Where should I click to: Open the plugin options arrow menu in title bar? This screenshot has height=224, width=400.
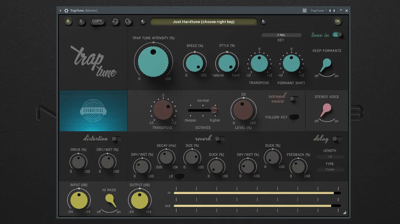point(61,10)
